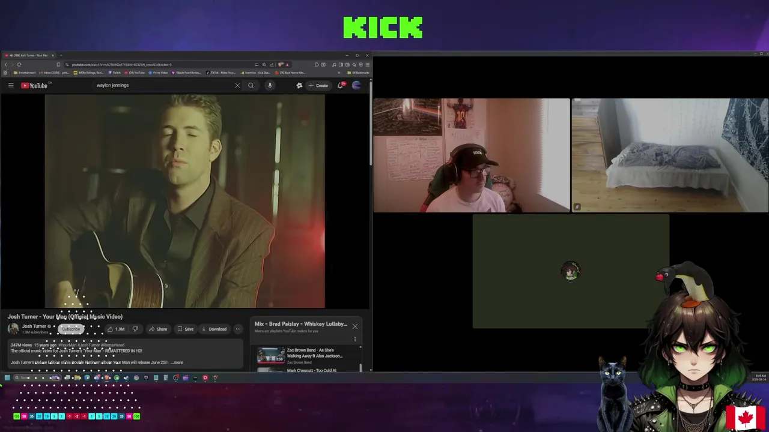The width and height of the screenshot is (769, 432).
Task: Clear the 'waylon jennings' search text
Action: coord(237,85)
